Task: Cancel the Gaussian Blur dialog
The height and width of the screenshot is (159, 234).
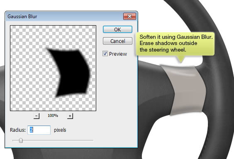Action: coord(117,41)
